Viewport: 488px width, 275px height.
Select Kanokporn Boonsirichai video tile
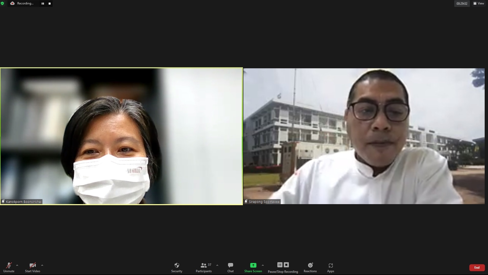click(121, 136)
